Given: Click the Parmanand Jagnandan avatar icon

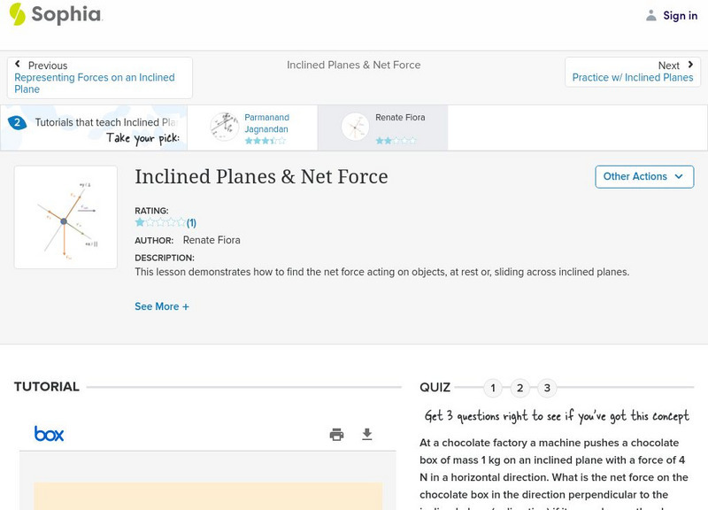Looking at the screenshot, I should [x=225, y=127].
